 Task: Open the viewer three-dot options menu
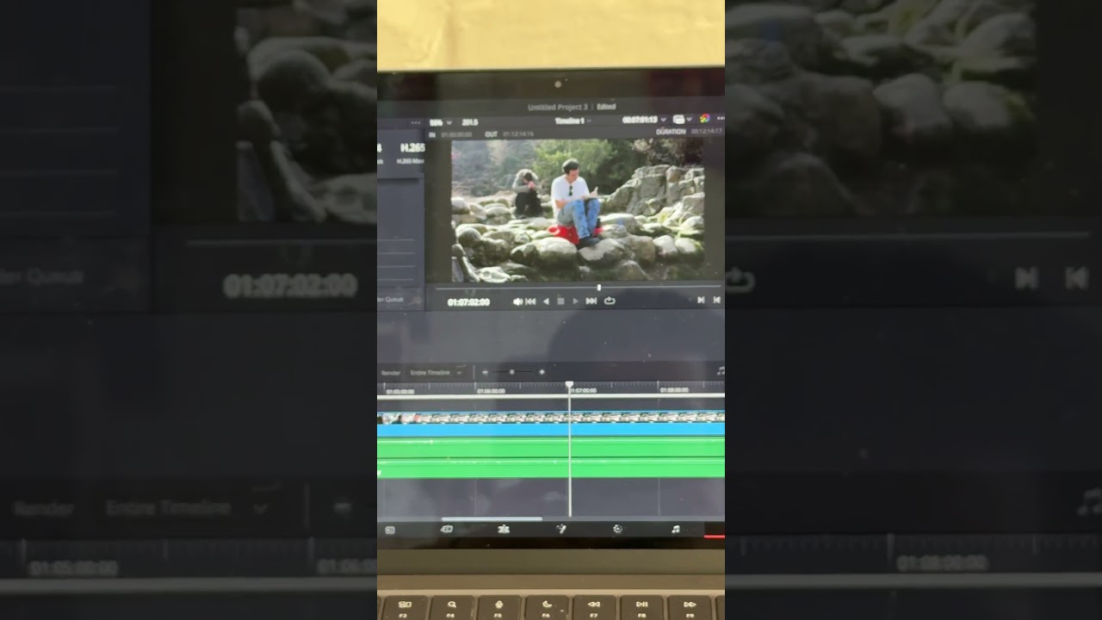coord(721,119)
